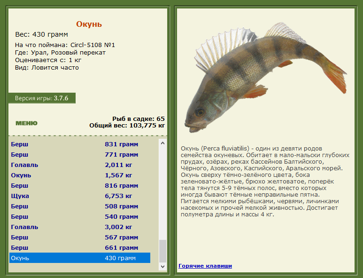Pick the Берш 816 грамм row
This screenshot has height=278, width=363.
click(x=79, y=186)
